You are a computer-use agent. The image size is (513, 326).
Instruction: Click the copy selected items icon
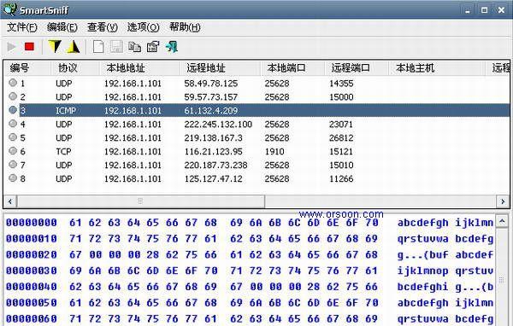134,47
